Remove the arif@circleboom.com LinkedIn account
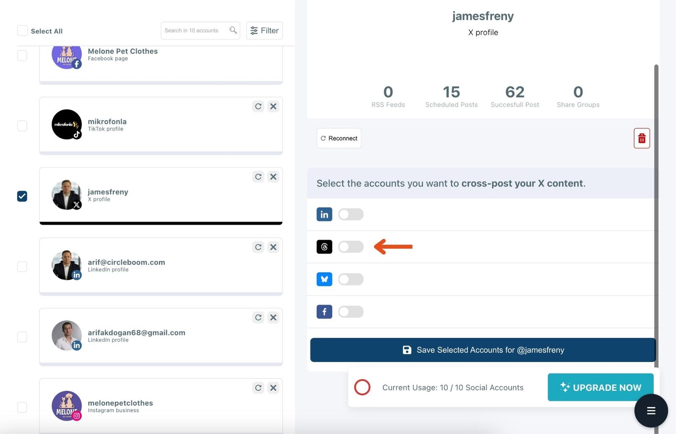The height and width of the screenshot is (434, 676). click(x=273, y=247)
